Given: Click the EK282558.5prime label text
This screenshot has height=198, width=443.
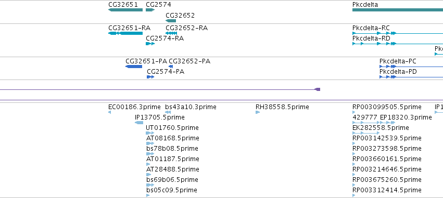Looking at the screenshot, I should pos(381,128).
